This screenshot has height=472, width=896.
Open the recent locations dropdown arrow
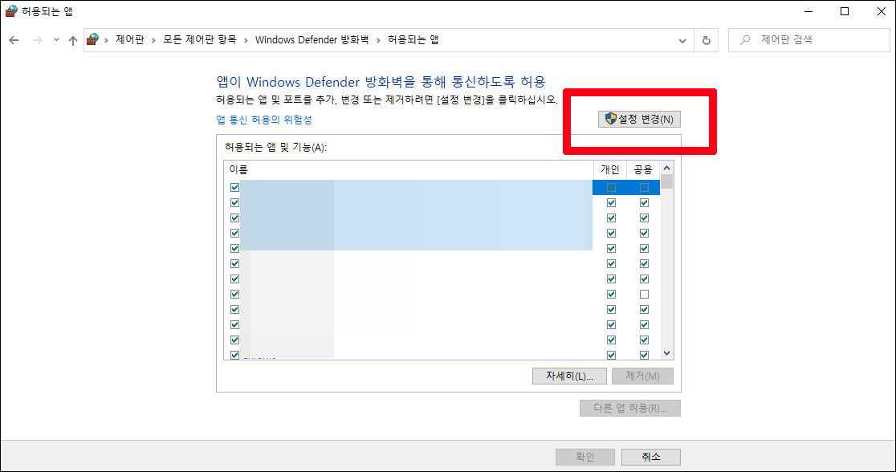[x=56, y=40]
